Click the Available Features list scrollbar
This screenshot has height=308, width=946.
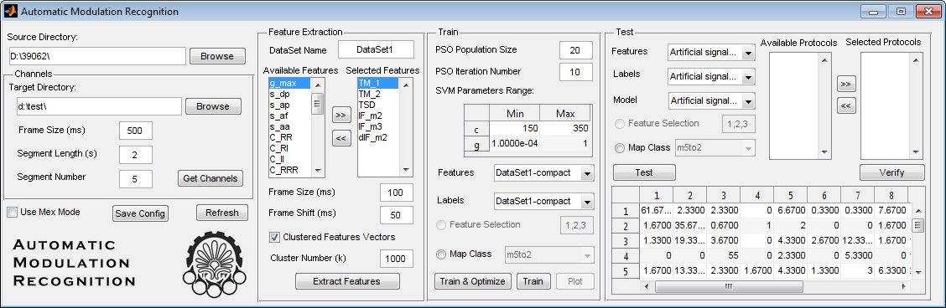[318, 127]
